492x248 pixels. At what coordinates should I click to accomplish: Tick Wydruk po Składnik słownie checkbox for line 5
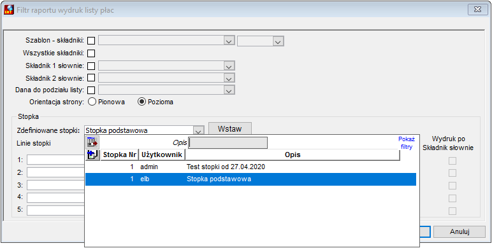(x=452, y=211)
